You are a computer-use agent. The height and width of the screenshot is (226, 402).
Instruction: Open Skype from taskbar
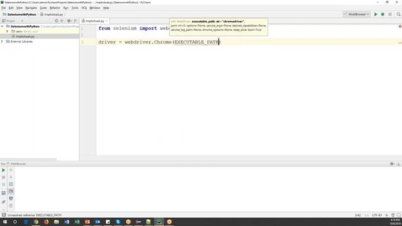(118, 222)
